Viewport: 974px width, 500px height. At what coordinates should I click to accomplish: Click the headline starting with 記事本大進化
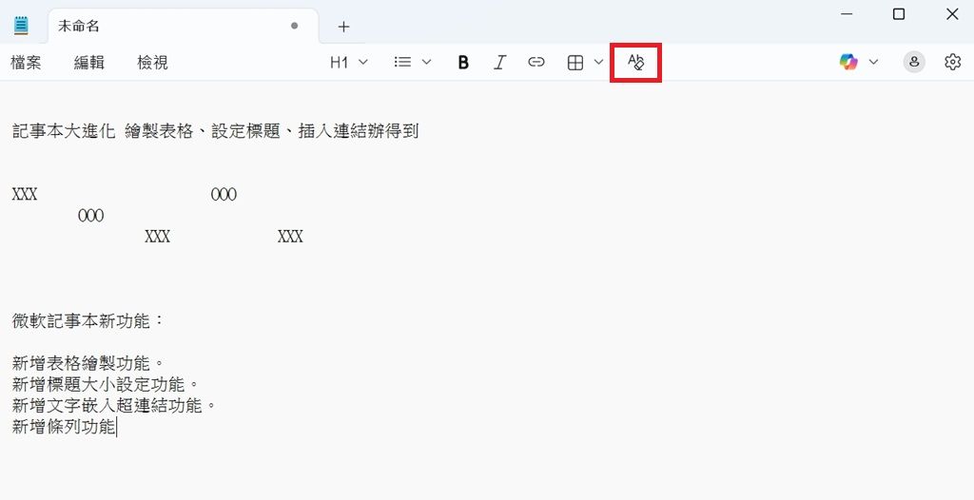pyautogui.click(x=215, y=131)
